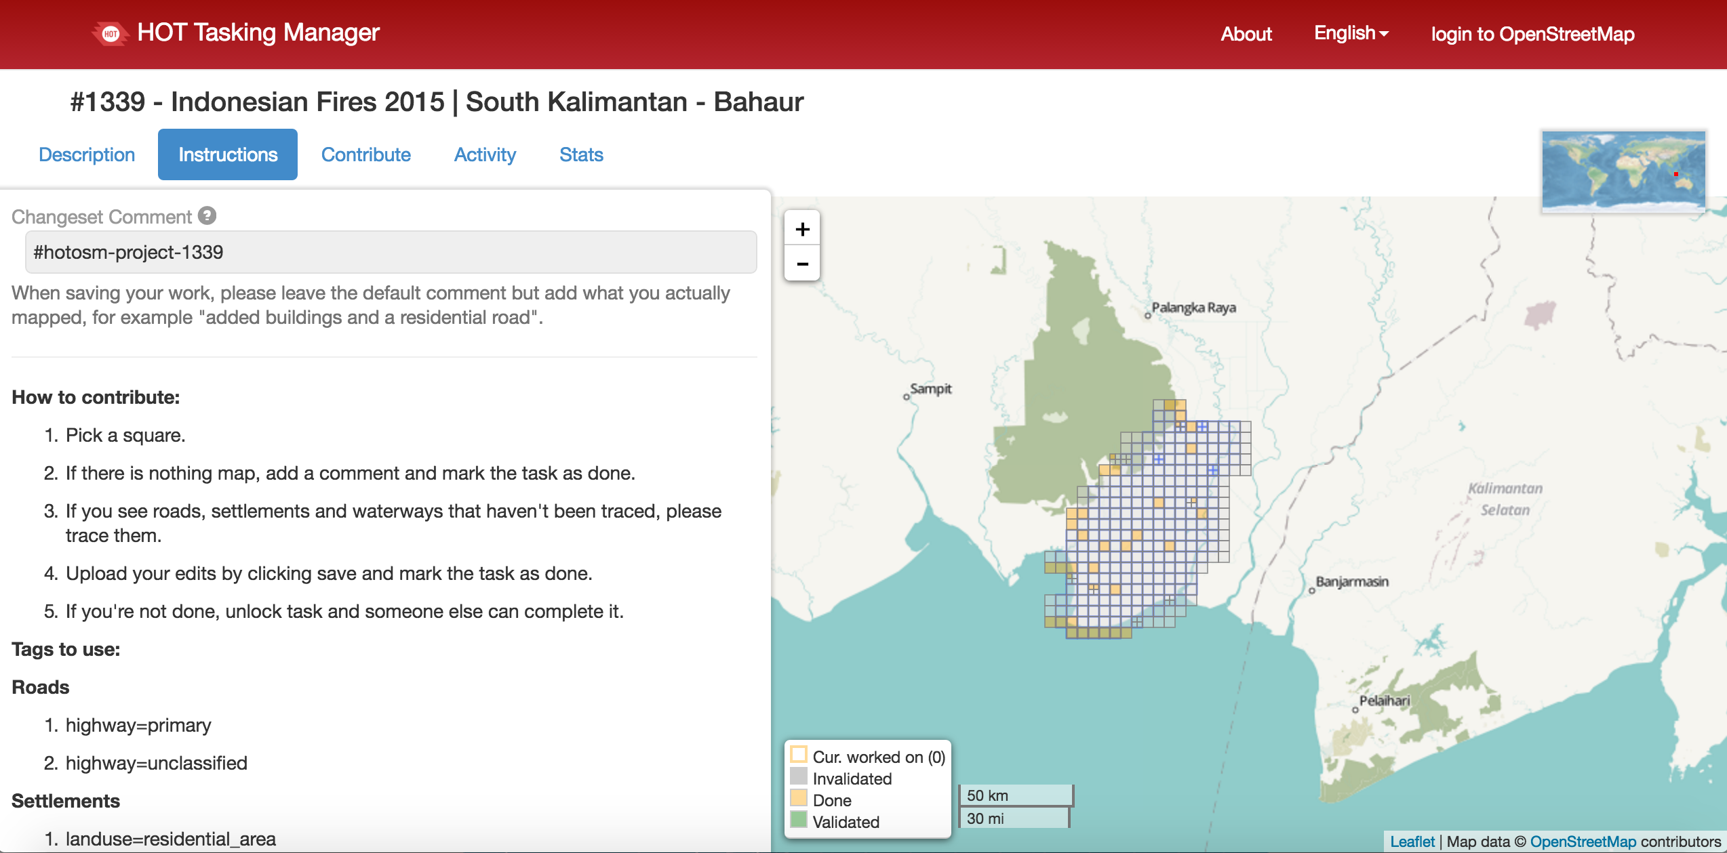Image resolution: width=1727 pixels, height=853 pixels.
Task: Click the red location marker on minimap
Action: pyautogui.click(x=1676, y=174)
